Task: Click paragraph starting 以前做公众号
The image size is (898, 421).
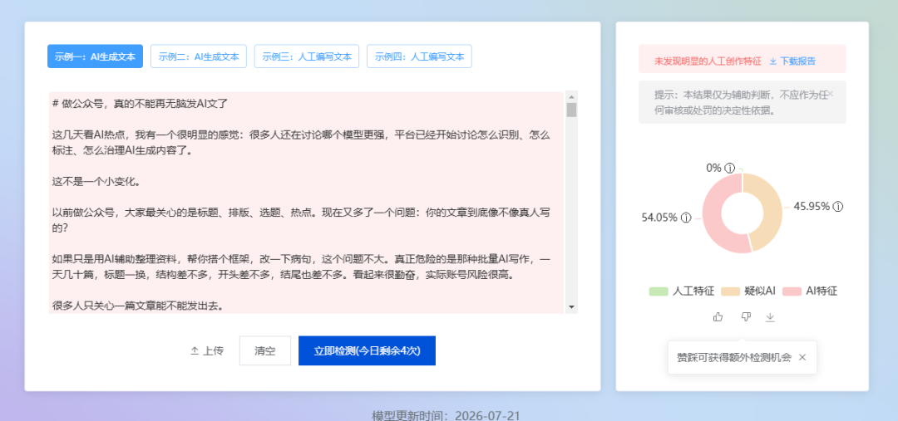Action: point(301,219)
